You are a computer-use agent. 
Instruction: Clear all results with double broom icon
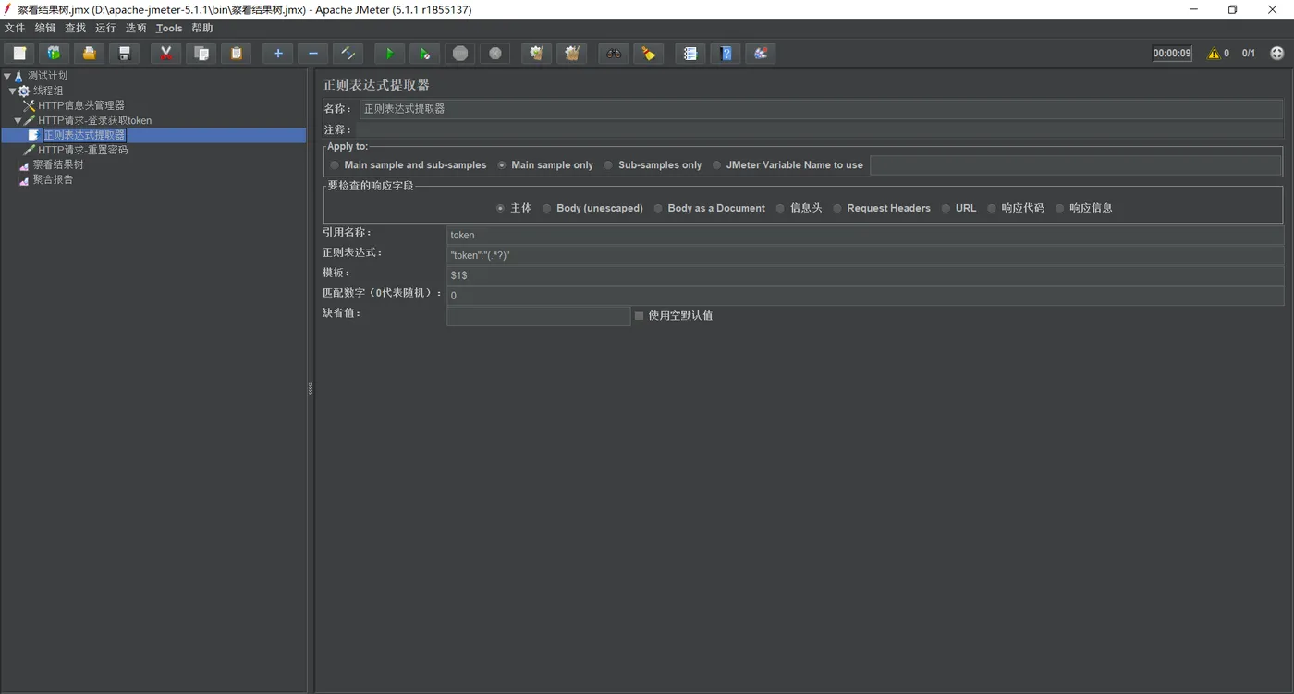571,54
